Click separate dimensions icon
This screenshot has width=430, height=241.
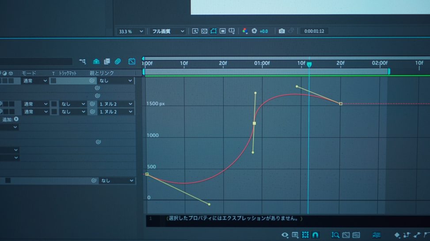click(377, 235)
